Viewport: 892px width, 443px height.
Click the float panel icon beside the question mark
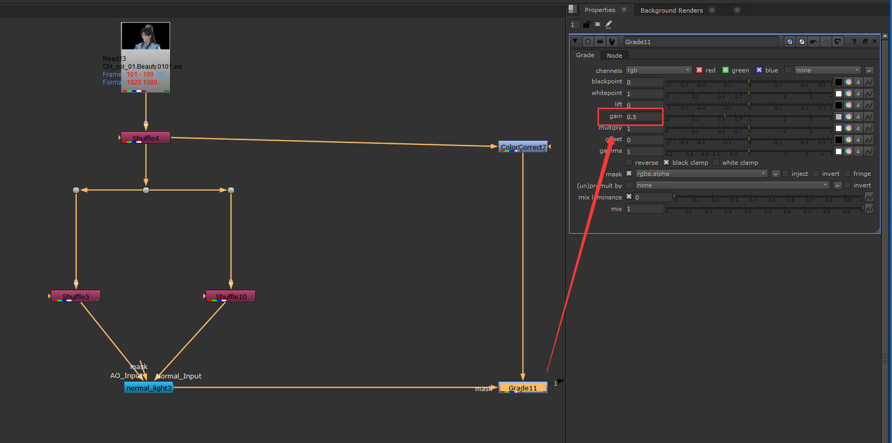pos(865,41)
